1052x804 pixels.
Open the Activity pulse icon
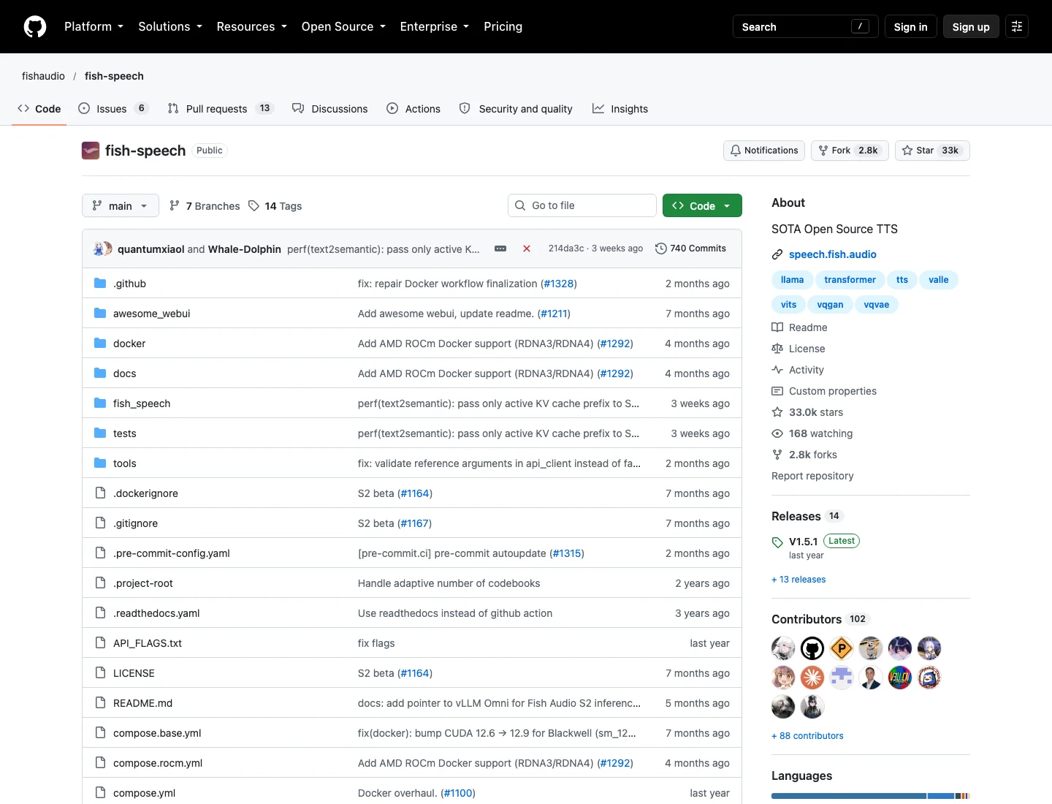click(777, 370)
